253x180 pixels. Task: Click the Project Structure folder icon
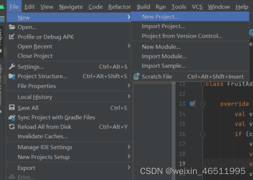[x=12, y=76]
